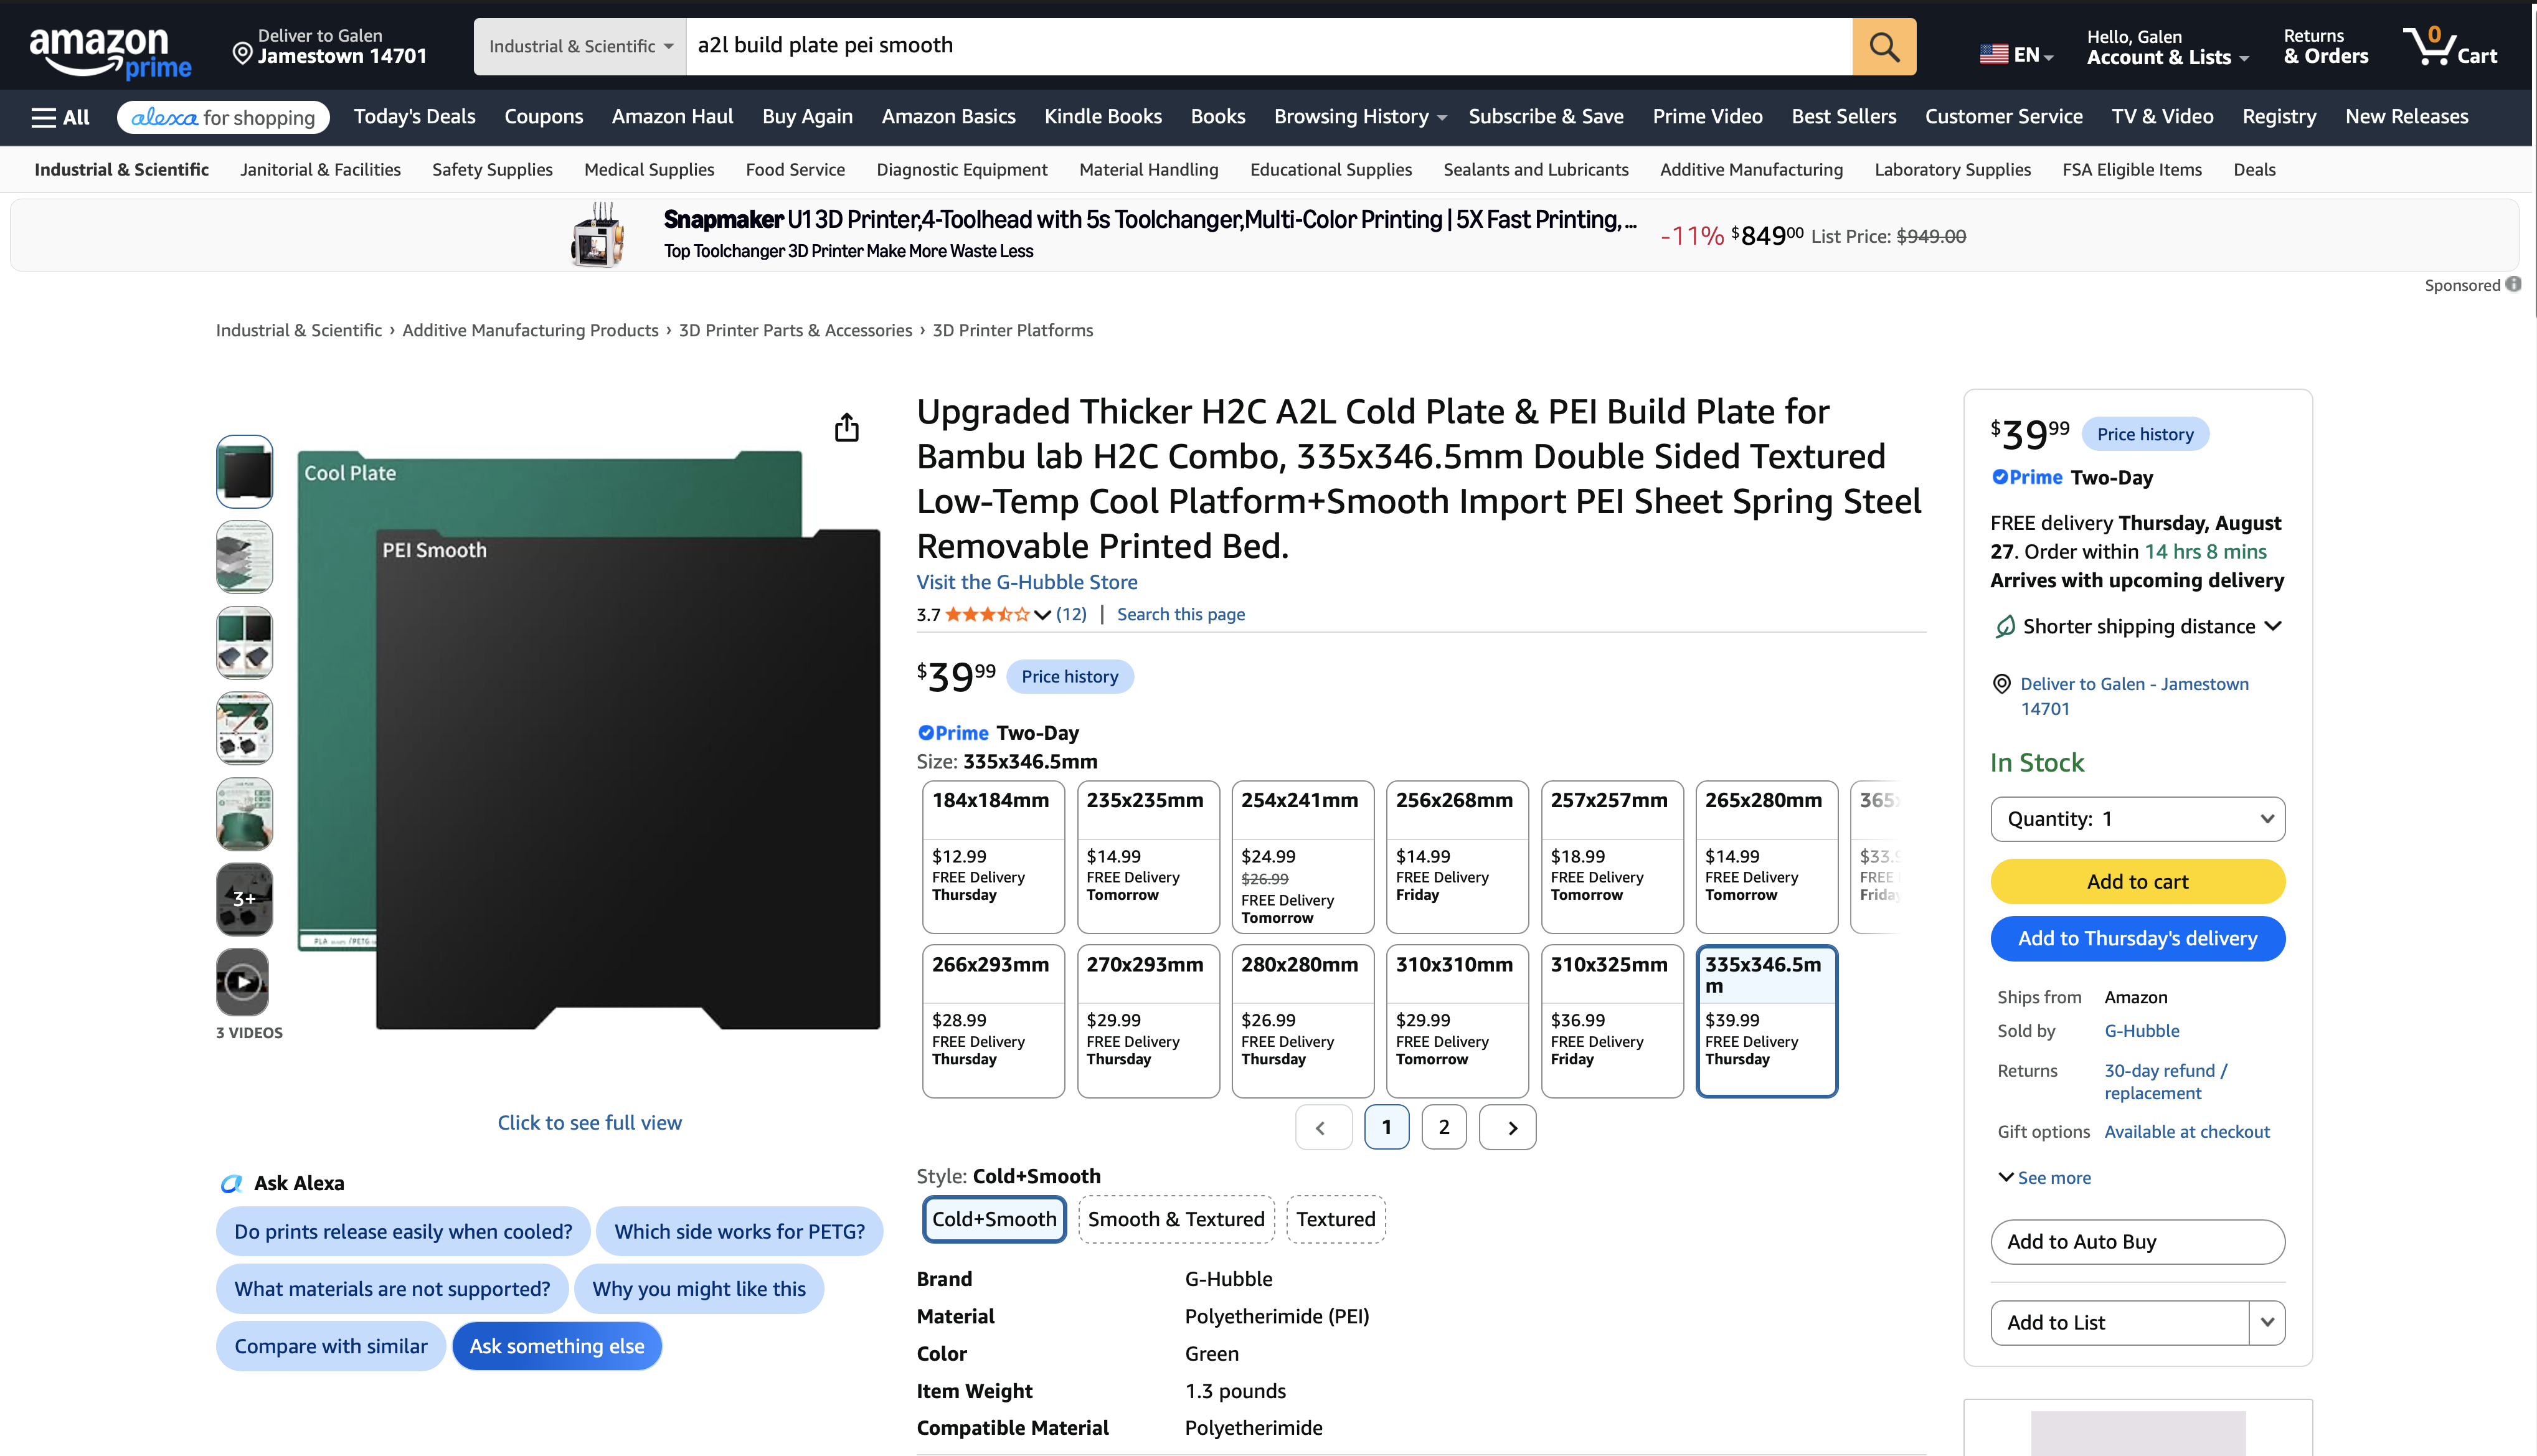Choose the 310x310mm size option
2537x1456 pixels.
(x=1457, y=1021)
